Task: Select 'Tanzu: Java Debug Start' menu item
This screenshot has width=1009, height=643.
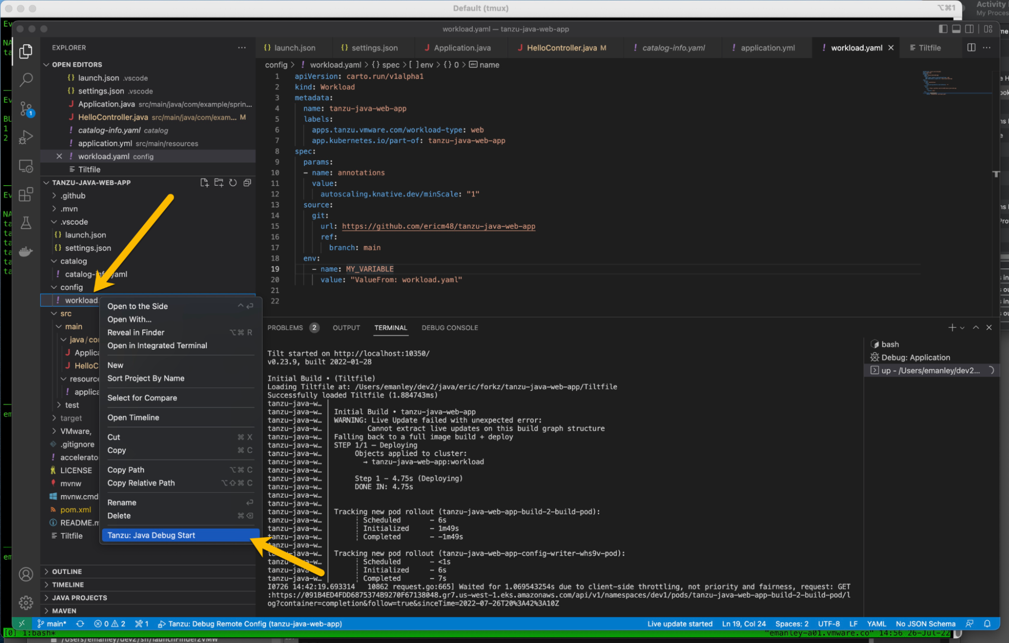Action: [150, 535]
